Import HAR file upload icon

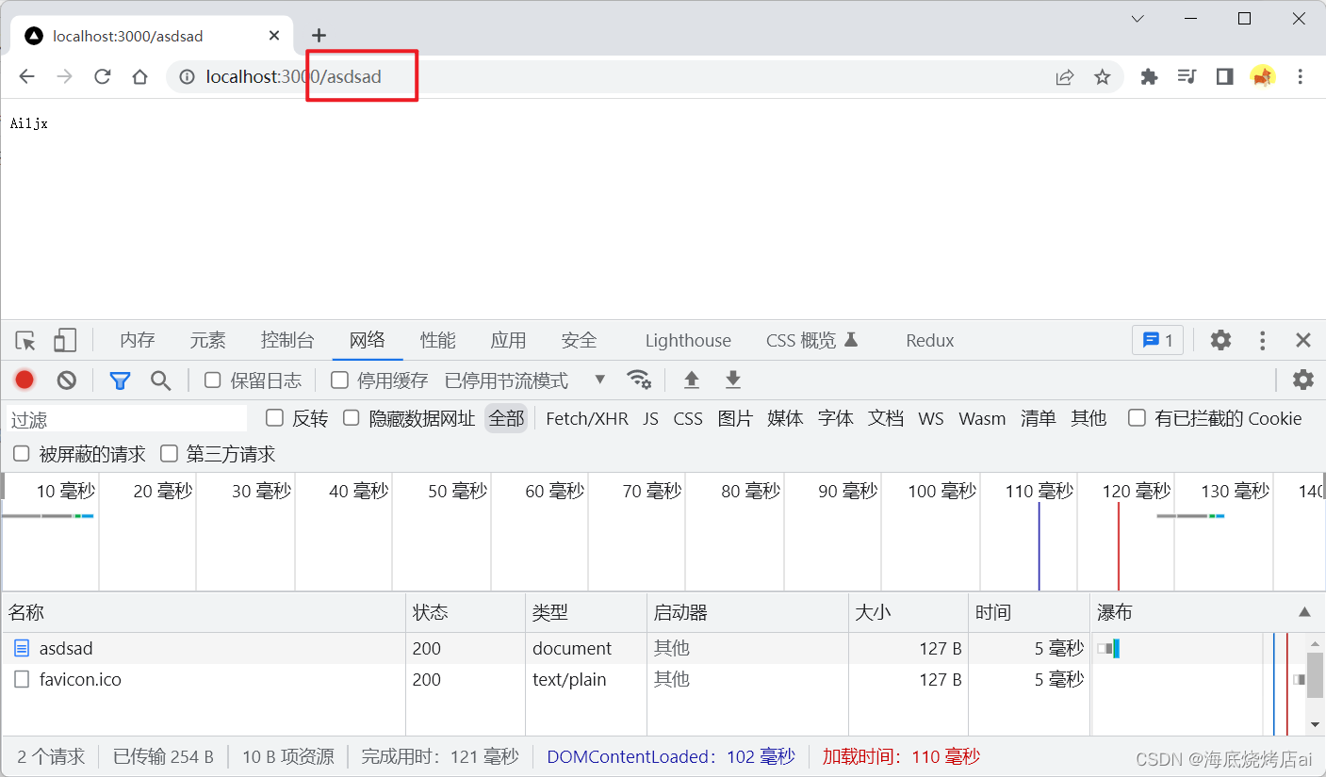pyautogui.click(x=692, y=380)
